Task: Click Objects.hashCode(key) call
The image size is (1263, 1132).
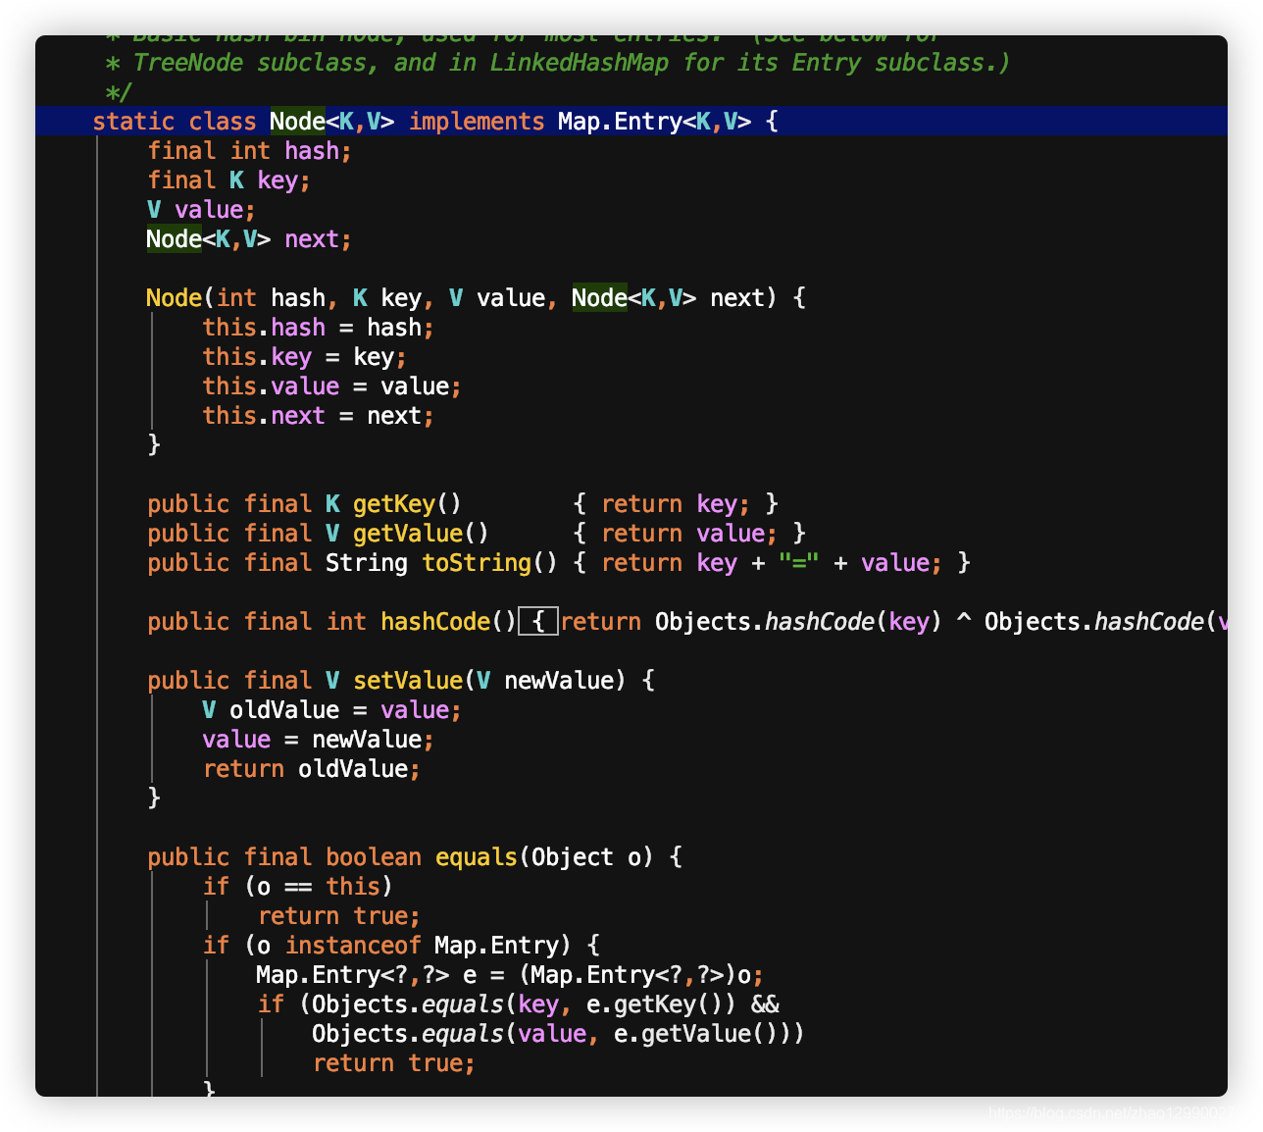Action: [x=798, y=621]
